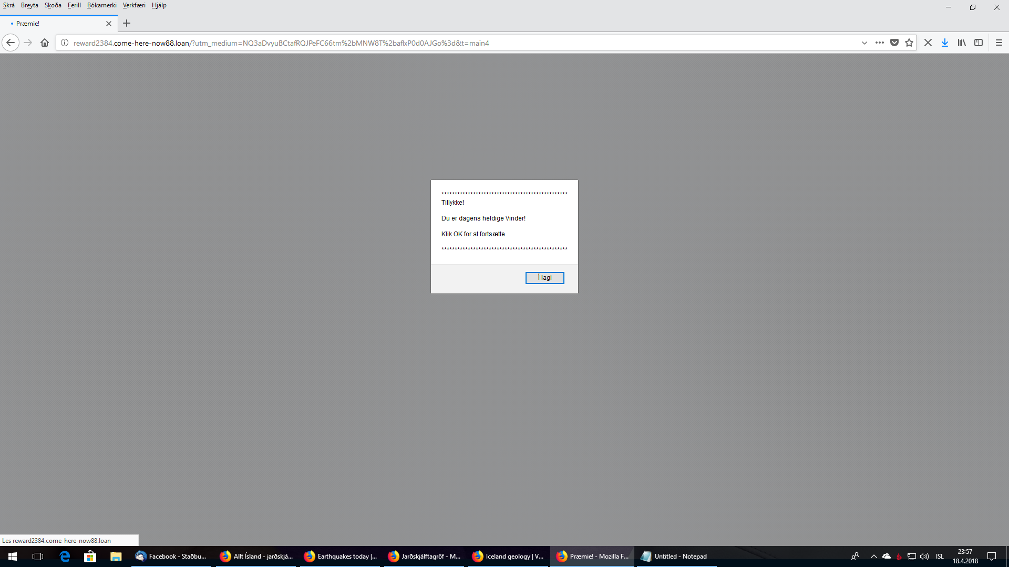Open the hamburger application menu
Image resolution: width=1009 pixels, height=567 pixels.
tap(999, 43)
